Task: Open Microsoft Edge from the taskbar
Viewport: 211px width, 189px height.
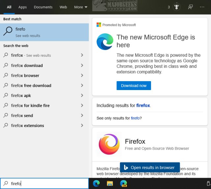Action: [97, 183]
